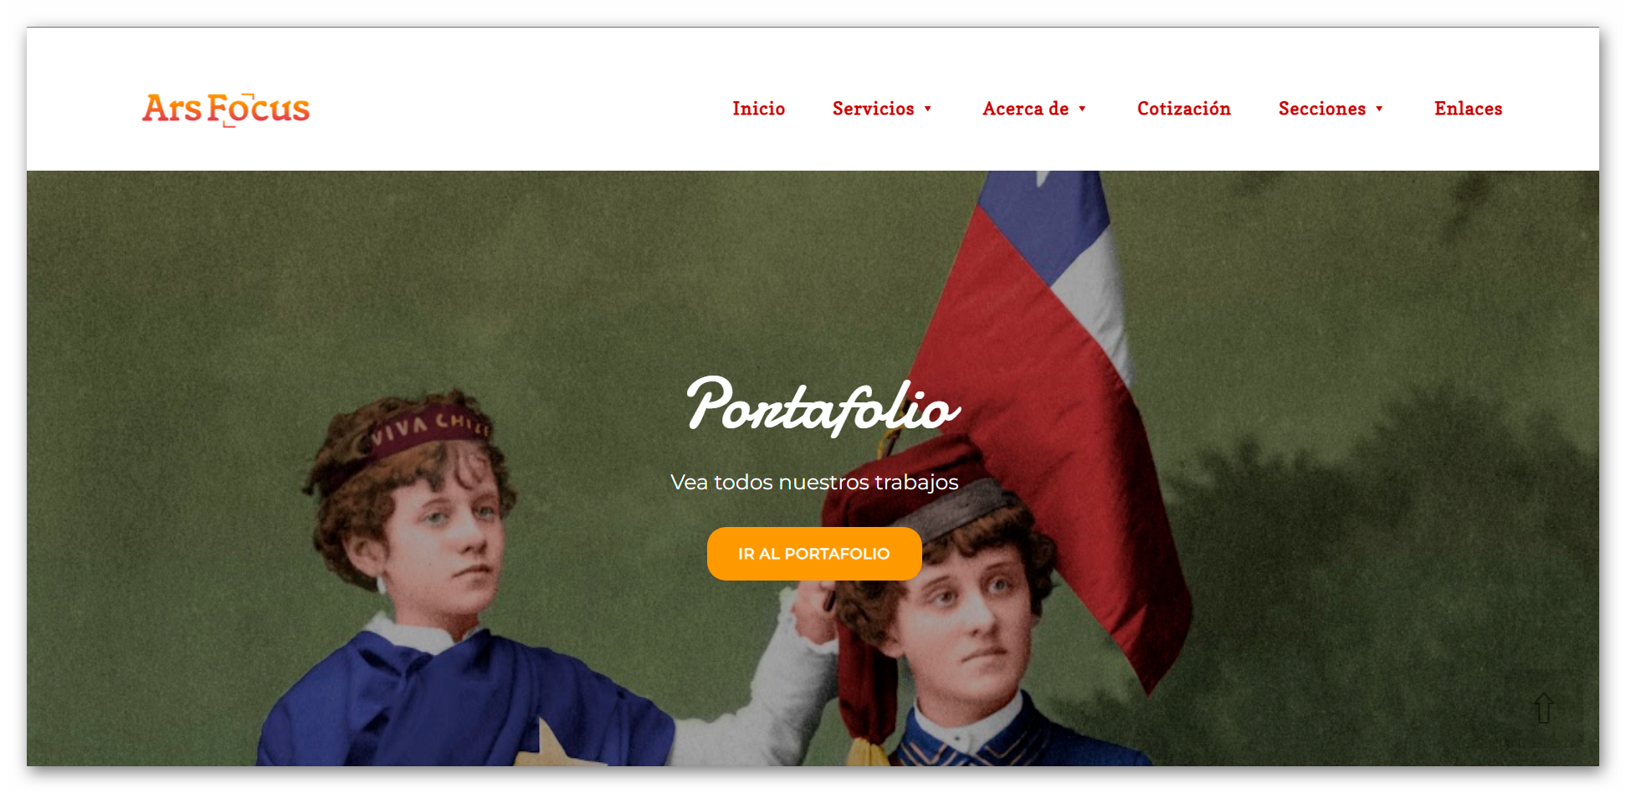Go to the Cotización page link
Image resolution: width=1626 pixels, height=793 pixels.
[x=1183, y=109]
